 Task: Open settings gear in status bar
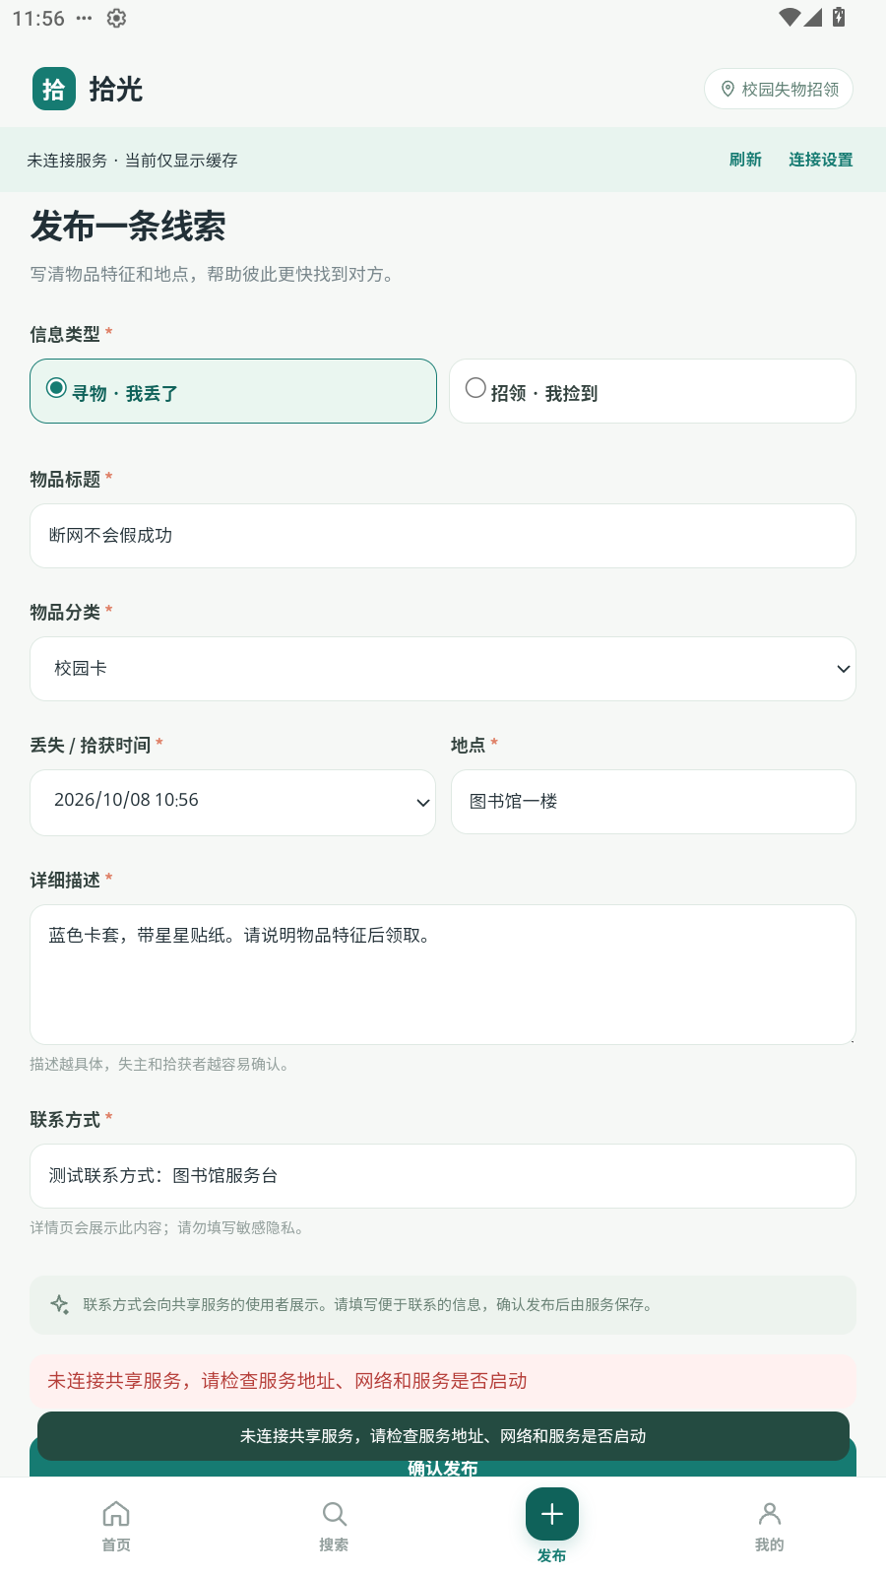coord(116,18)
